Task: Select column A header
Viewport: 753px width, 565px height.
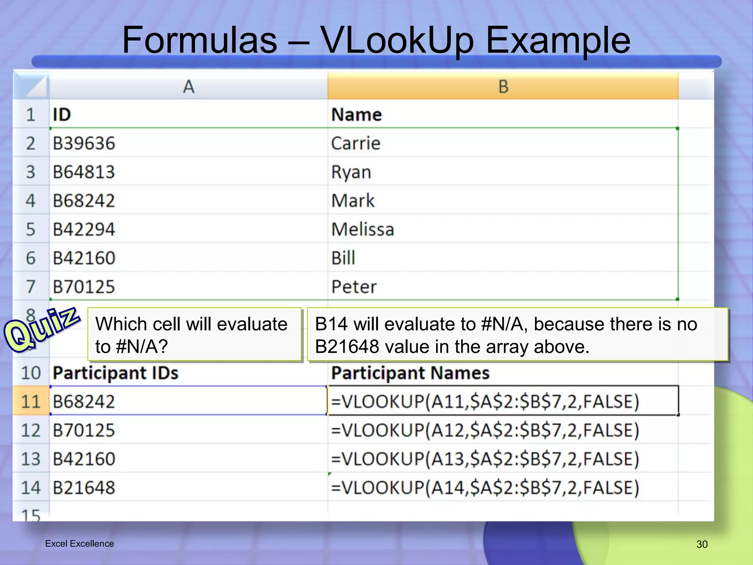Action: (x=189, y=86)
